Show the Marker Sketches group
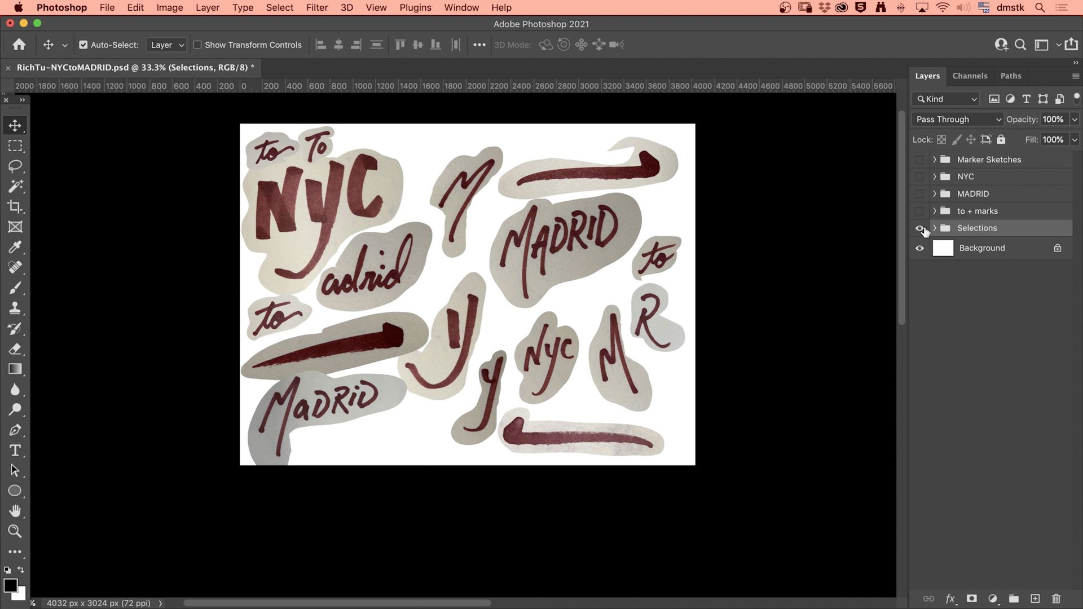Viewport: 1083px width, 609px height. click(919, 160)
